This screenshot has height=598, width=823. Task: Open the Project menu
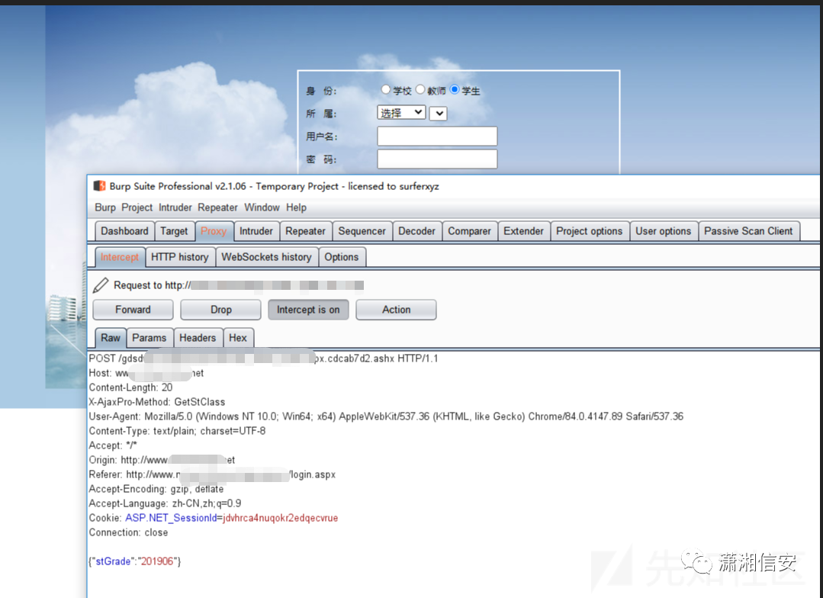[x=137, y=207]
